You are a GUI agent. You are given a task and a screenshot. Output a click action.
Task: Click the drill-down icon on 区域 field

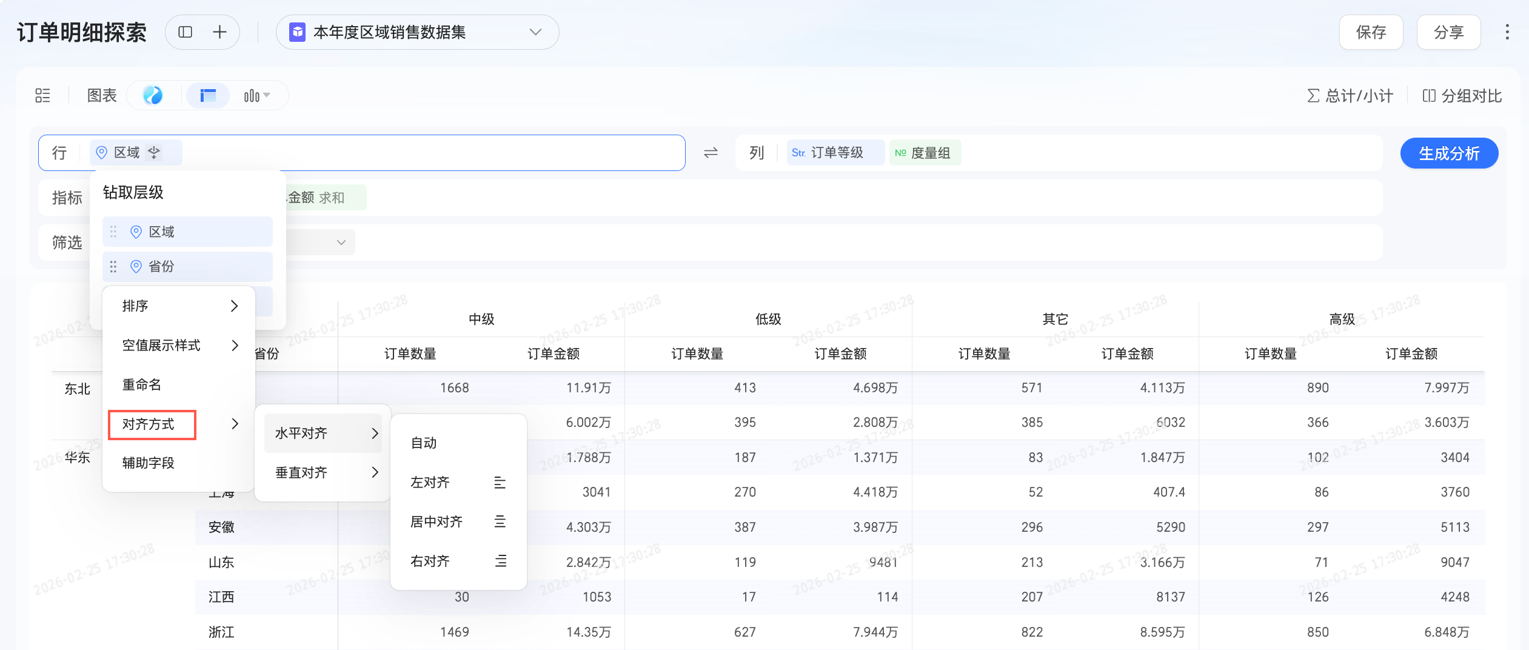[155, 153]
